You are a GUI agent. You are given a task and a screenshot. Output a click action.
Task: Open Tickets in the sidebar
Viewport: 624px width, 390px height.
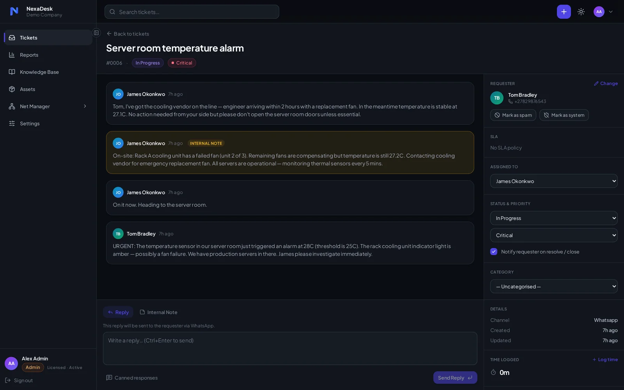(48, 37)
